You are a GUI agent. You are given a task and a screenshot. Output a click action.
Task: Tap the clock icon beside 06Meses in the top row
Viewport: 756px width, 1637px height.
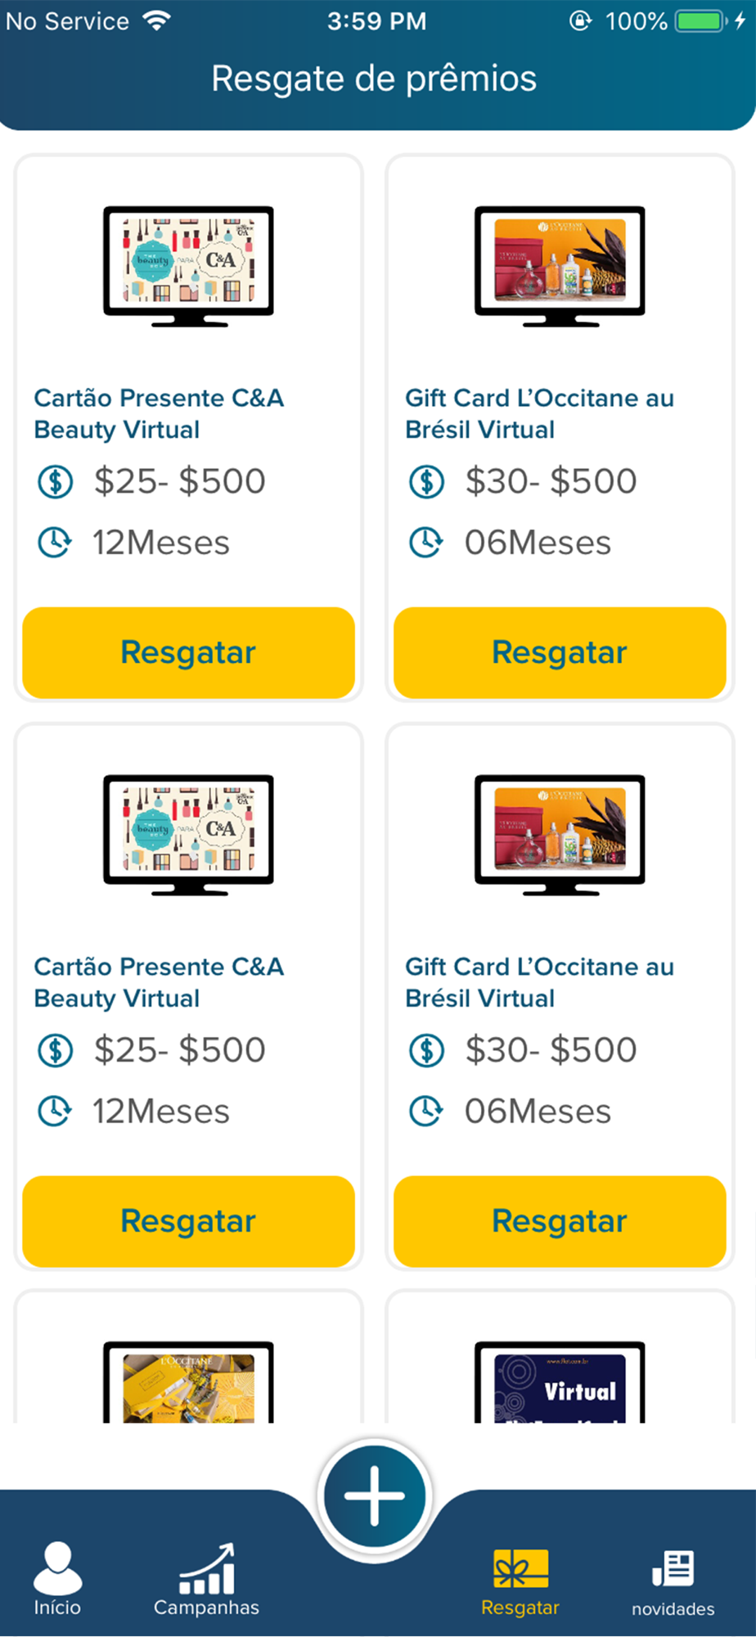[426, 542]
